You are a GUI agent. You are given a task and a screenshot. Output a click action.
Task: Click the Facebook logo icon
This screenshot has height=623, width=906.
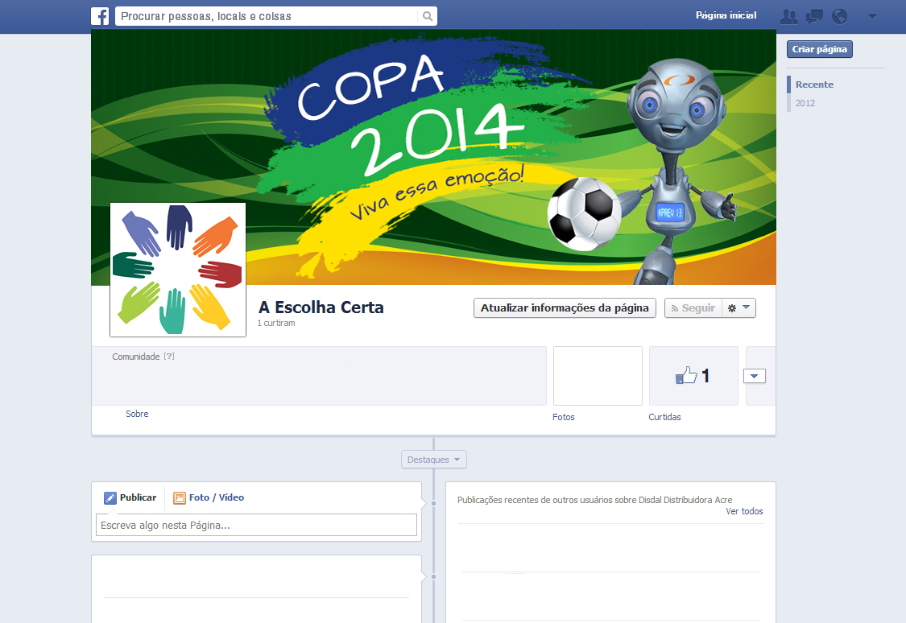pyautogui.click(x=100, y=16)
